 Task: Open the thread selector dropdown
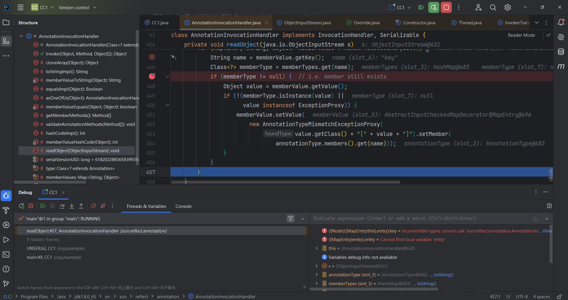(303, 219)
